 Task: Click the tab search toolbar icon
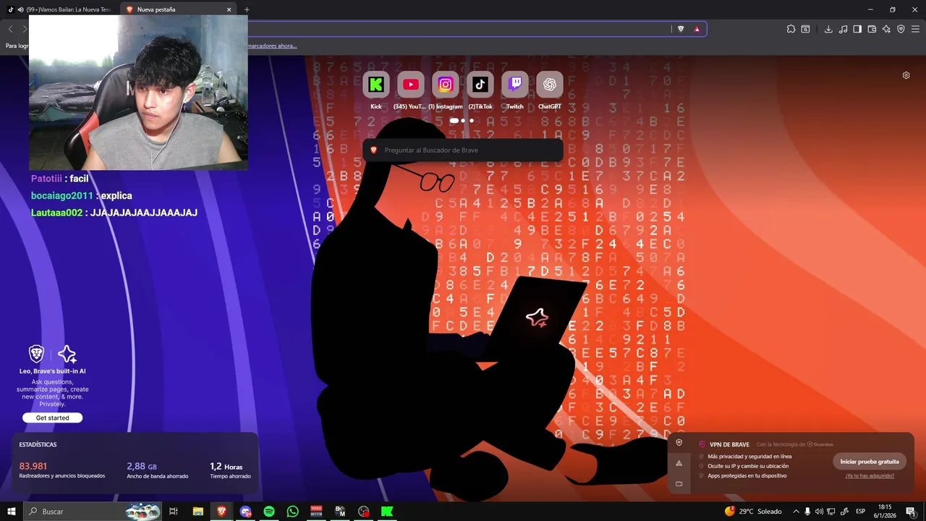pos(805,29)
